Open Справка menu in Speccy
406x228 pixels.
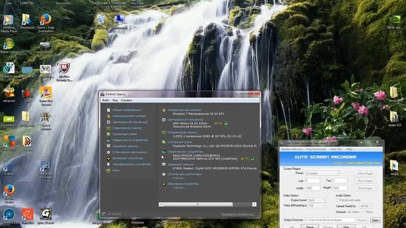click(126, 100)
